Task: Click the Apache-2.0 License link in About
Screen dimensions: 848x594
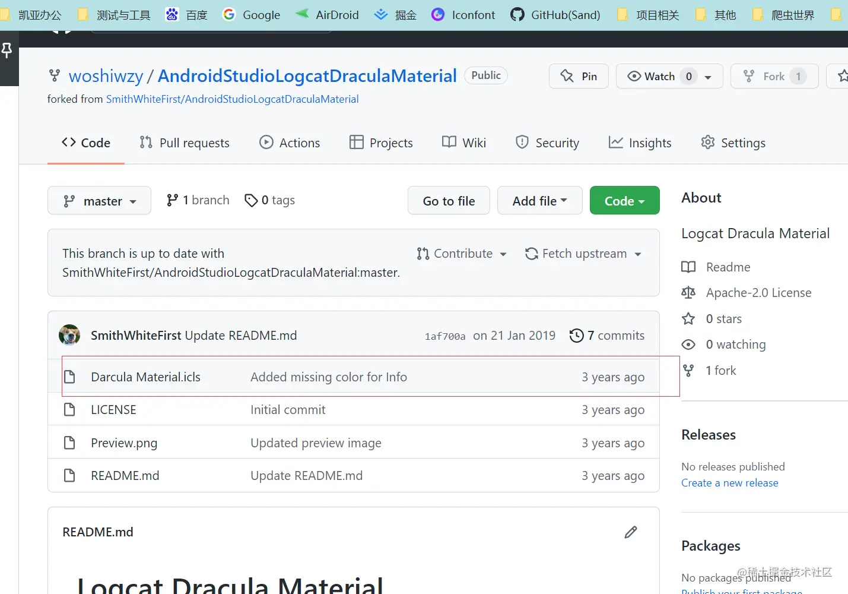Action: (758, 293)
